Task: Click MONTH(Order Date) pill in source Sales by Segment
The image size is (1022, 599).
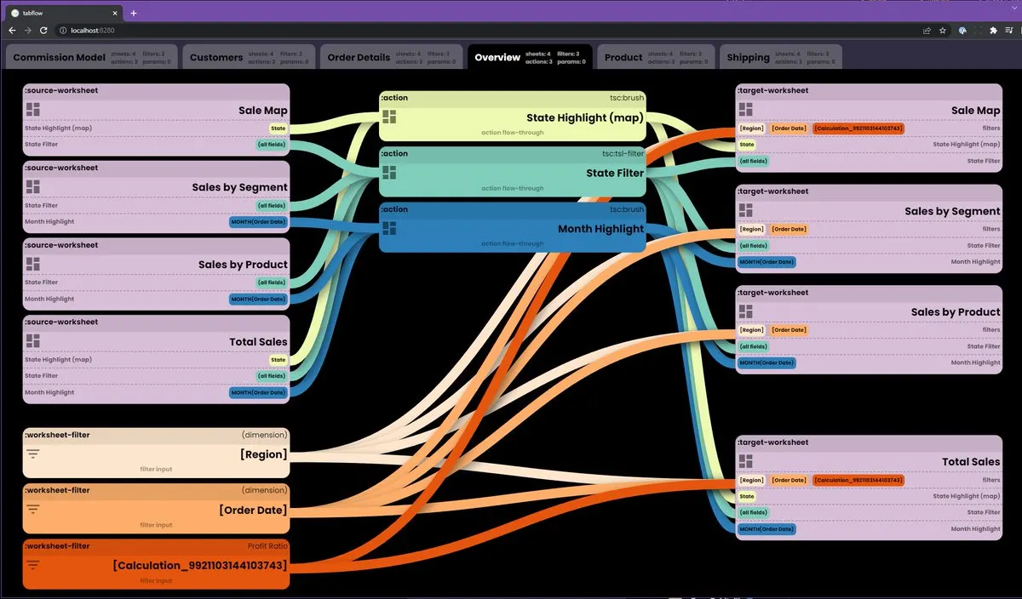Action: 259,222
